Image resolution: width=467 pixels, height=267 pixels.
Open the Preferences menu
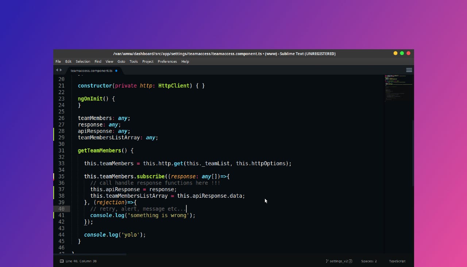[167, 61]
